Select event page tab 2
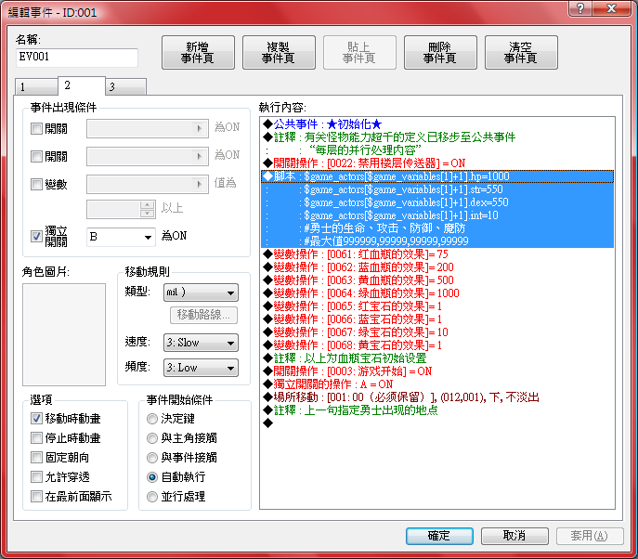 (x=82, y=85)
